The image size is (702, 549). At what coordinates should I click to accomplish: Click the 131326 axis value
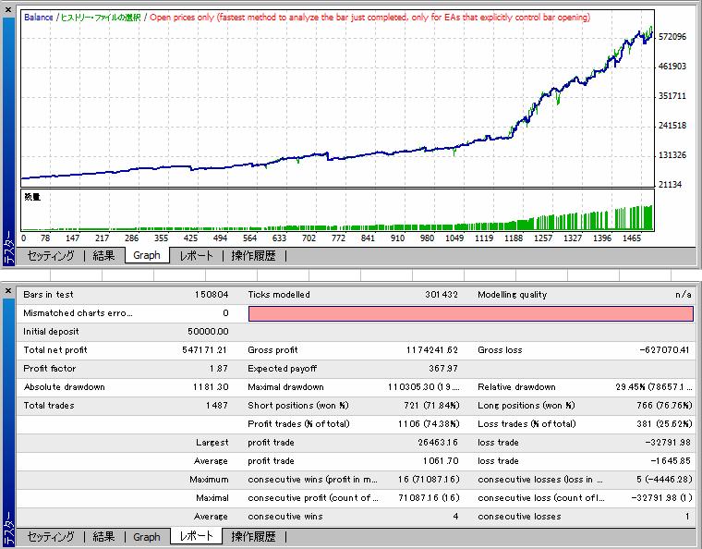coord(672,155)
